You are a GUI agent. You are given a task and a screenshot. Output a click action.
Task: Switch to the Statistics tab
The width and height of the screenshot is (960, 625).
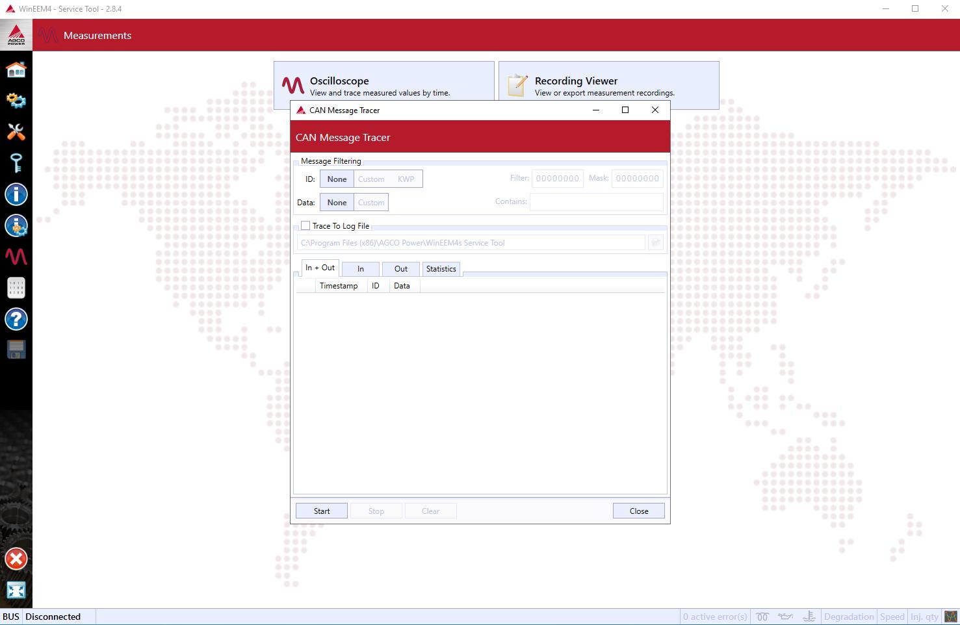(x=441, y=269)
